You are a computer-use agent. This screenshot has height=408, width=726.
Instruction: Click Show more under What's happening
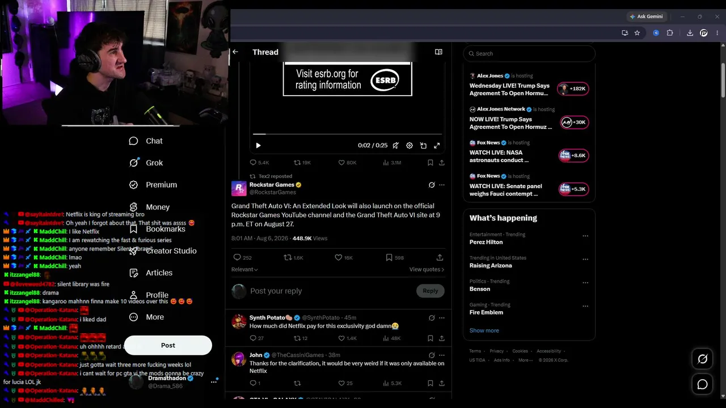[484, 330]
